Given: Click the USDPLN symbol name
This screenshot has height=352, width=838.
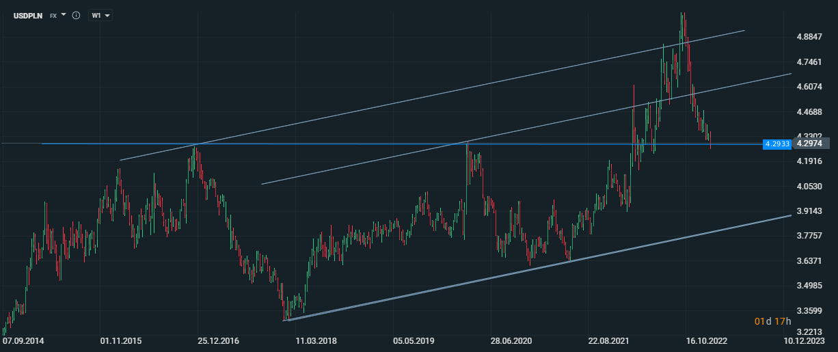Looking at the screenshot, I should (x=29, y=15).
